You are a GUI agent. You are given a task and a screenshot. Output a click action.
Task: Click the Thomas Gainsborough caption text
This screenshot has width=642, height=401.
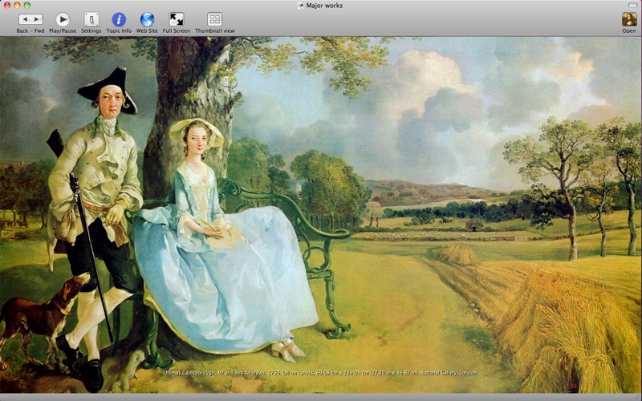pyautogui.click(x=320, y=373)
